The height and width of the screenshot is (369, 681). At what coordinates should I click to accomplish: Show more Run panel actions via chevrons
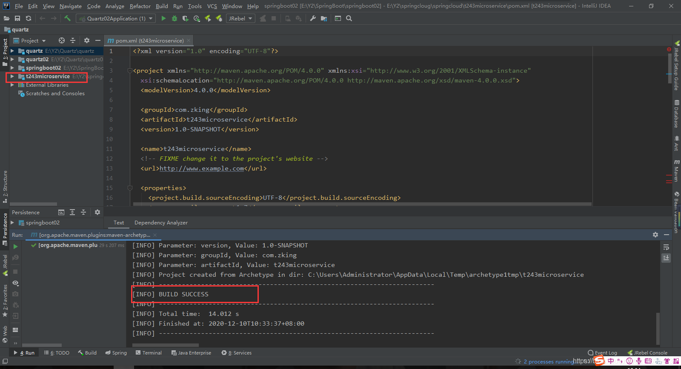(15, 343)
